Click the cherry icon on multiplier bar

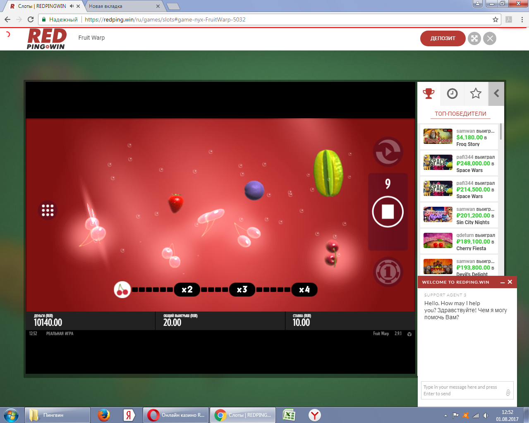[122, 289]
